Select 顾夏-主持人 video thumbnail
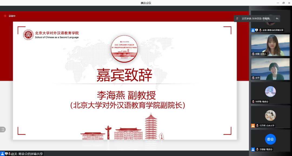292x156 pixels. click(x=270, y=45)
